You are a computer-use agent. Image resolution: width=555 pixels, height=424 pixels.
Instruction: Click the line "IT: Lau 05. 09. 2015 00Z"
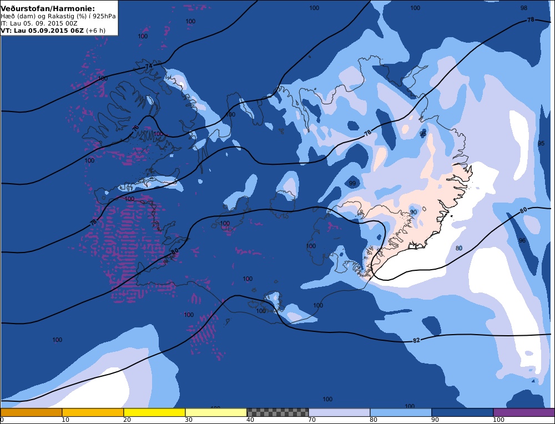click(x=39, y=23)
